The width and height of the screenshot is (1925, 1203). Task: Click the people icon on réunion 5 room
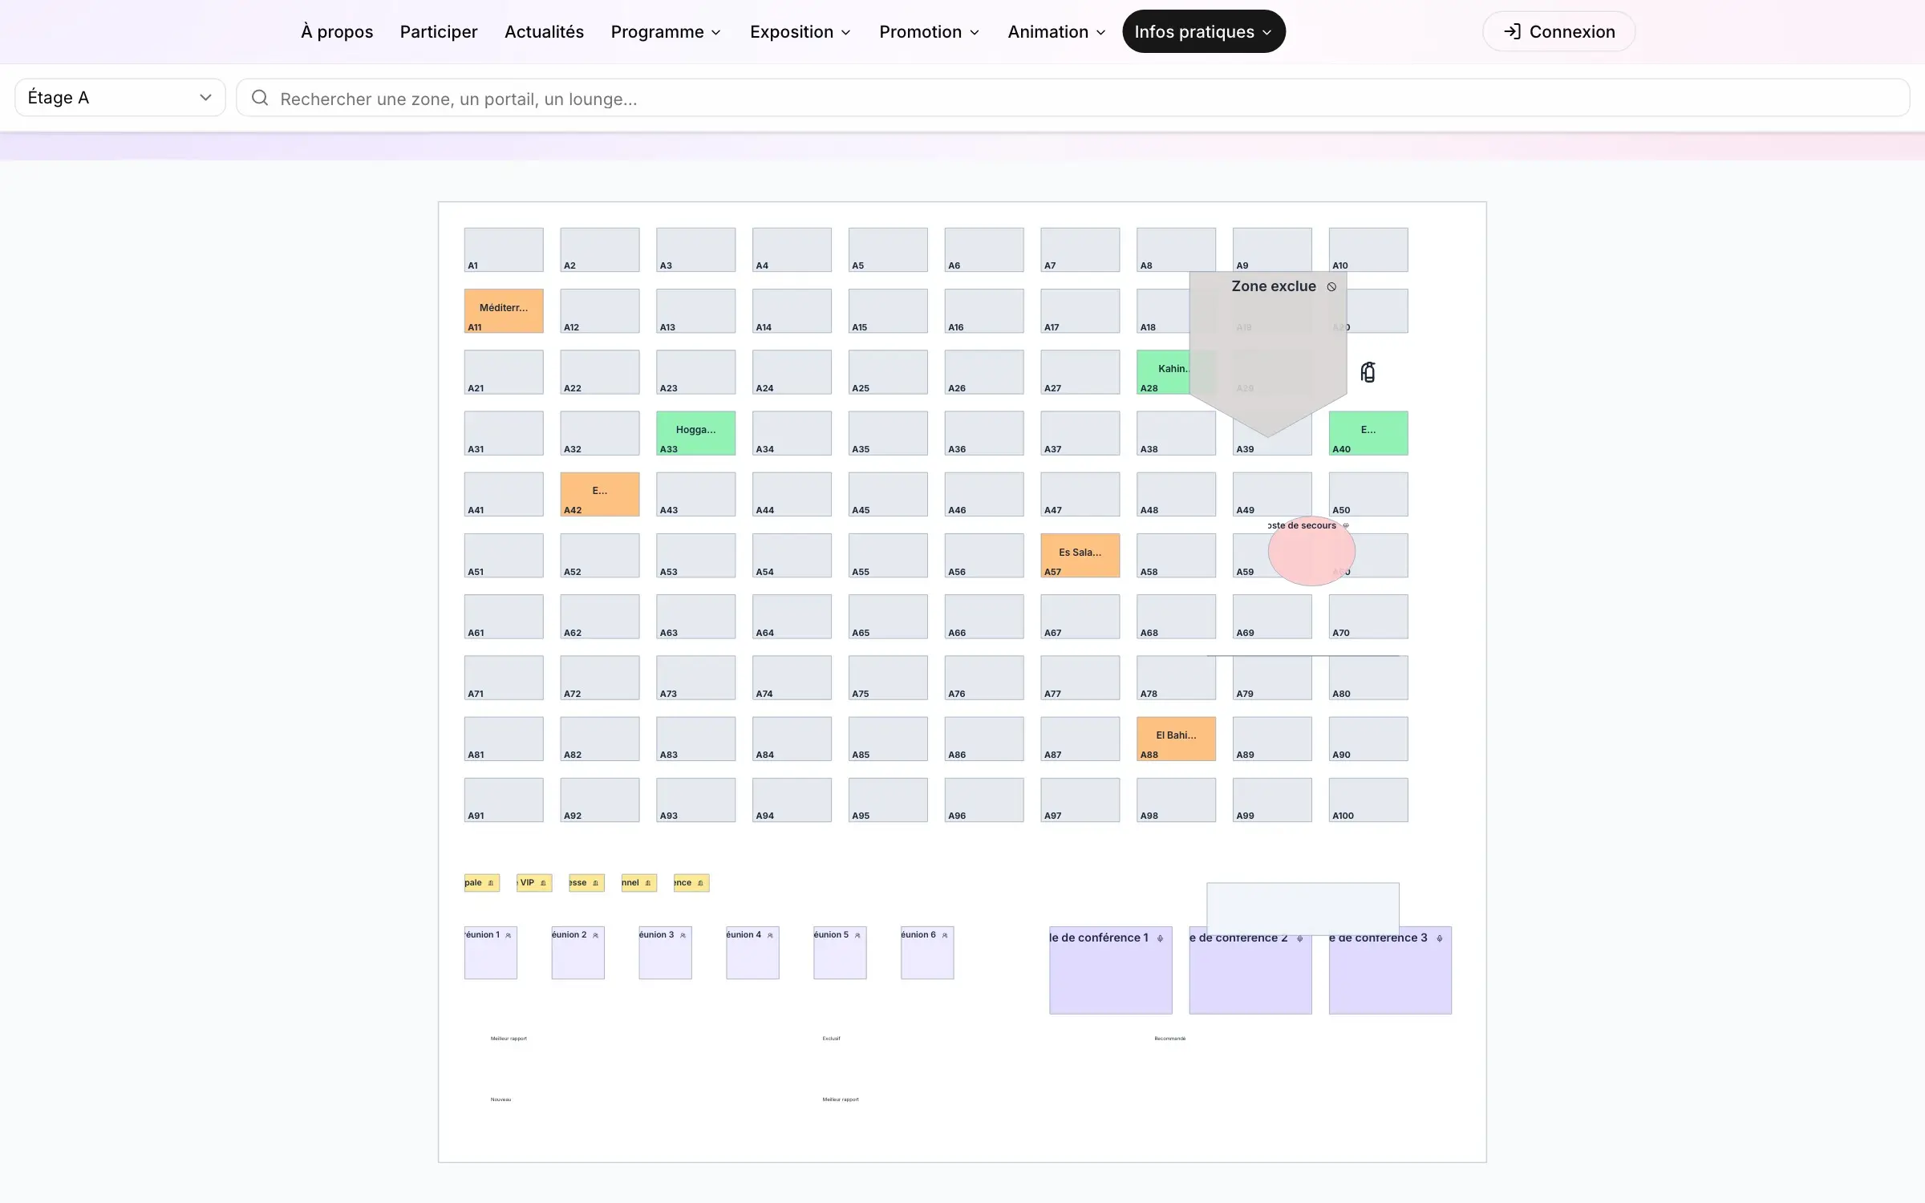pyautogui.click(x=858, y=935)
